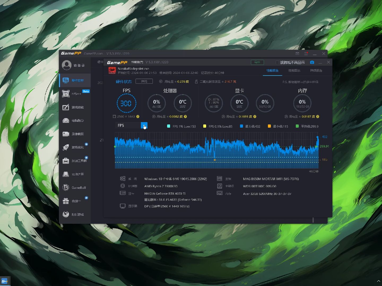
Task: Click the GamePP icon in the taskbar
Action: point(5,281)
